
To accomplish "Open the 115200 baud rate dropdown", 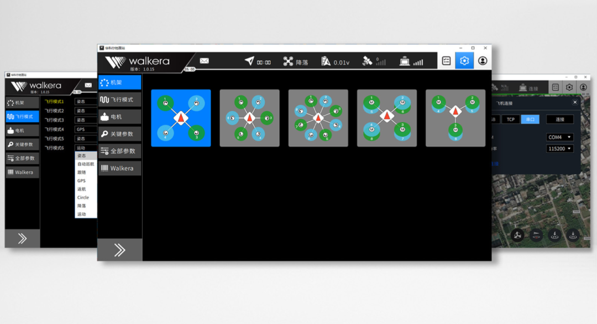I will point(559,149).
